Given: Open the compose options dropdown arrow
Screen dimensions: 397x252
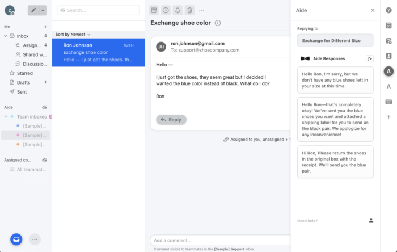Looking at the screenshot, I should tap(43, 10).
